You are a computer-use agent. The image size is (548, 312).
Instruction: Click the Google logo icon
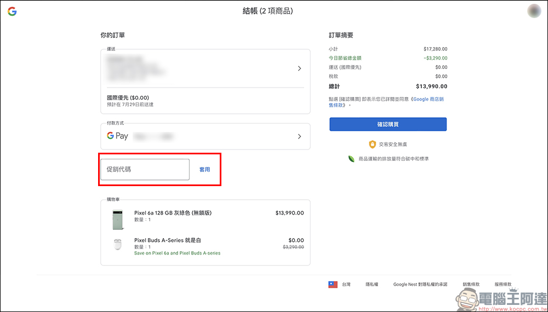click(x=12, y=11)
